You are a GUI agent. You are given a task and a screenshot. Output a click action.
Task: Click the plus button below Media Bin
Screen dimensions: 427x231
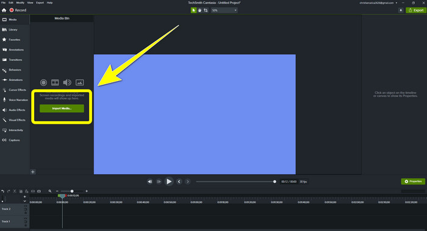pos(33,172)
